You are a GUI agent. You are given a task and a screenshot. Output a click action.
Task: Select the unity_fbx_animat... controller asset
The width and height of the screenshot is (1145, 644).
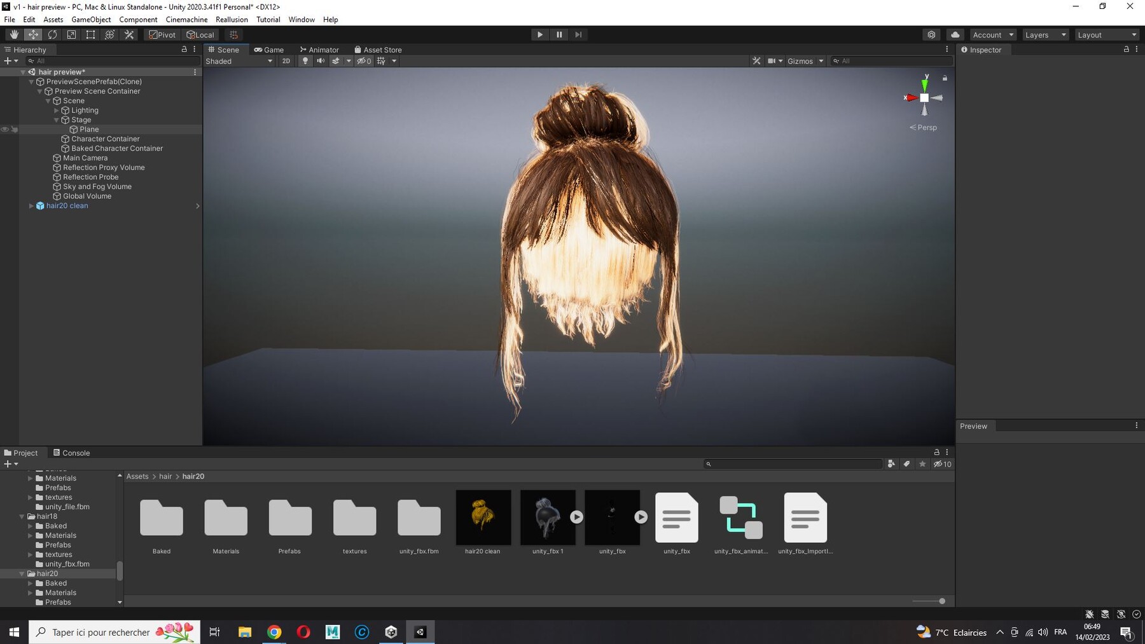[x=741, y=517]
